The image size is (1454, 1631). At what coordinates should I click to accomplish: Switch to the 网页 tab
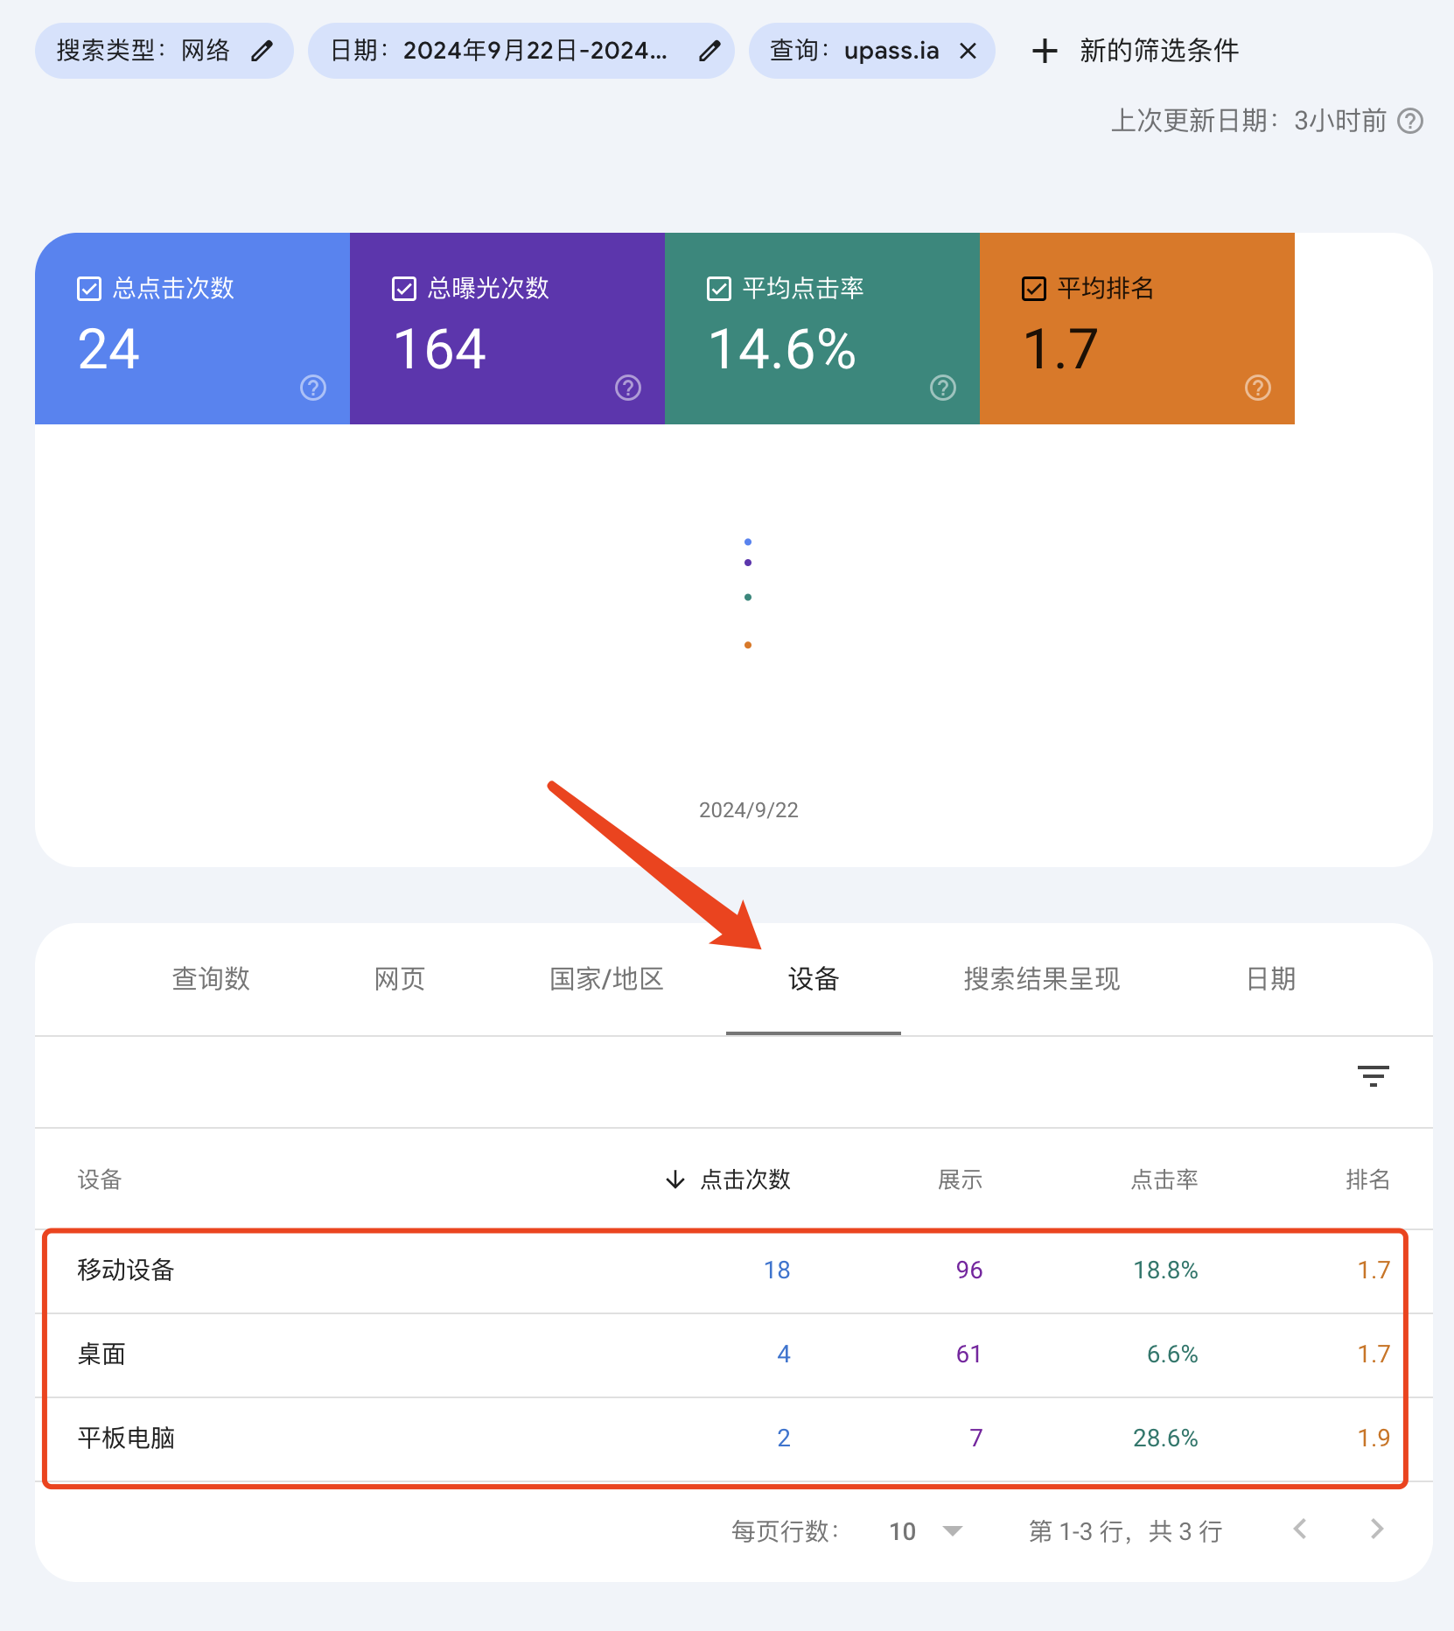[400, 979]
